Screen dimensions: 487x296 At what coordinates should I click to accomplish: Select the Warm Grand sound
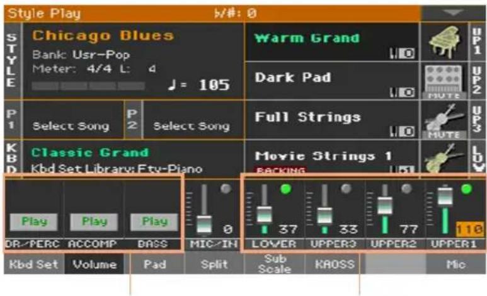307,38
